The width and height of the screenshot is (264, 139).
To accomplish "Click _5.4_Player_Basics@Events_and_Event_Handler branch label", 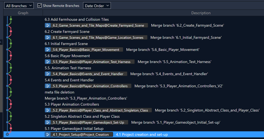I will 86,74.
